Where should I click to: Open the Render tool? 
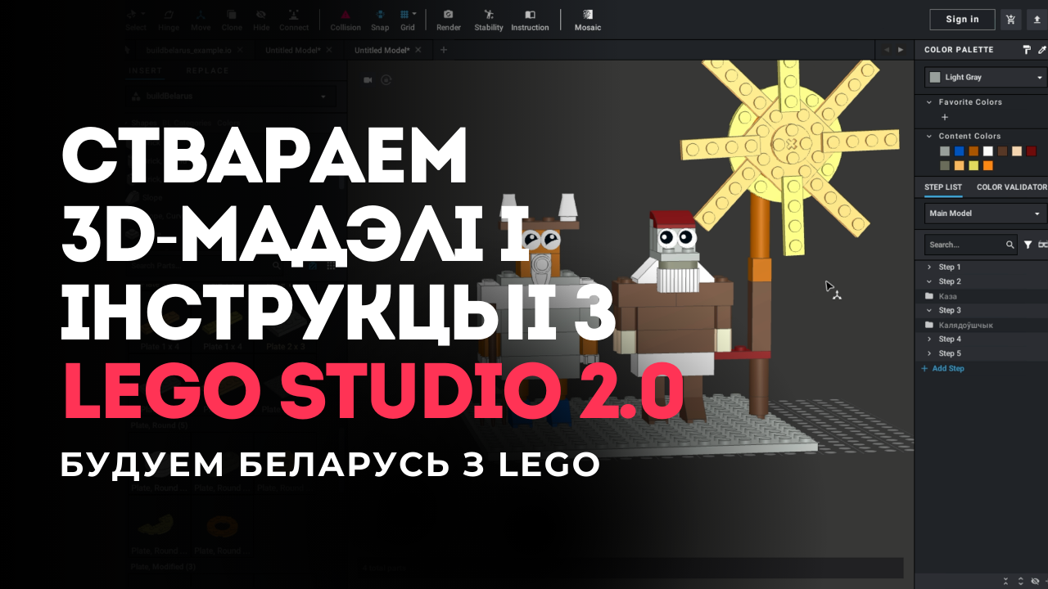click(448, 20)
